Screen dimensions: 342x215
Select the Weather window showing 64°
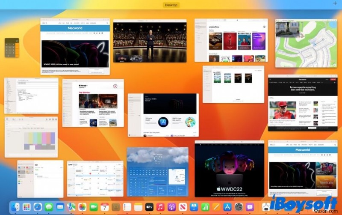click(158, 172)
